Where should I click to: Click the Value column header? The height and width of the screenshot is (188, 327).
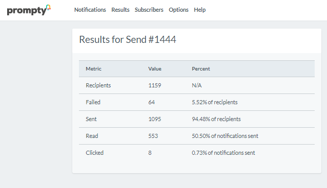point(155,69)
